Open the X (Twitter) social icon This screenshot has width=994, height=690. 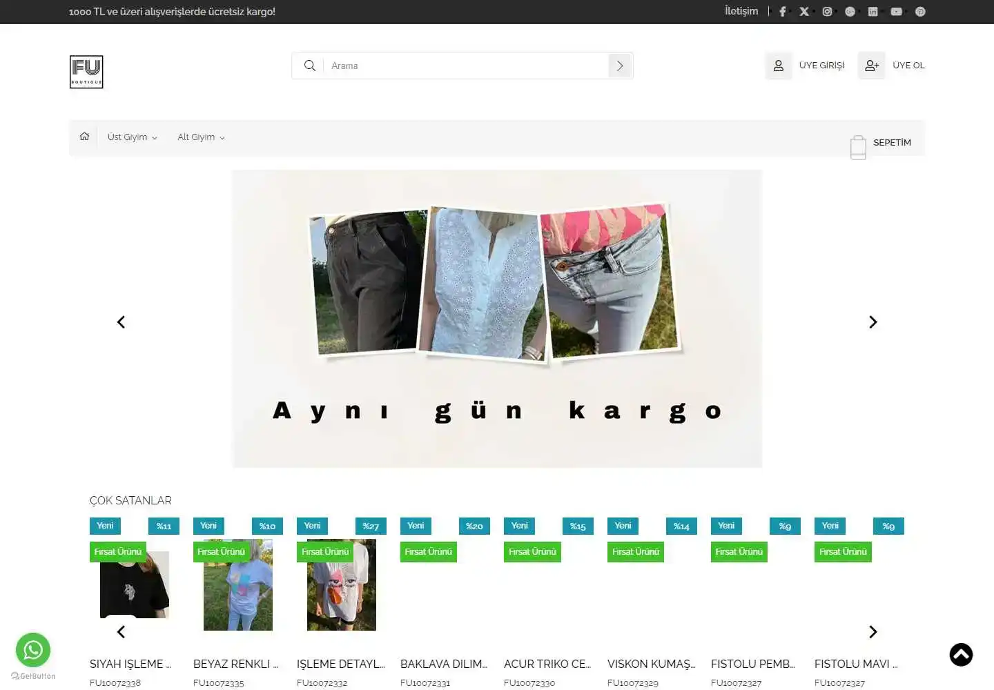(x=804, y=12)
